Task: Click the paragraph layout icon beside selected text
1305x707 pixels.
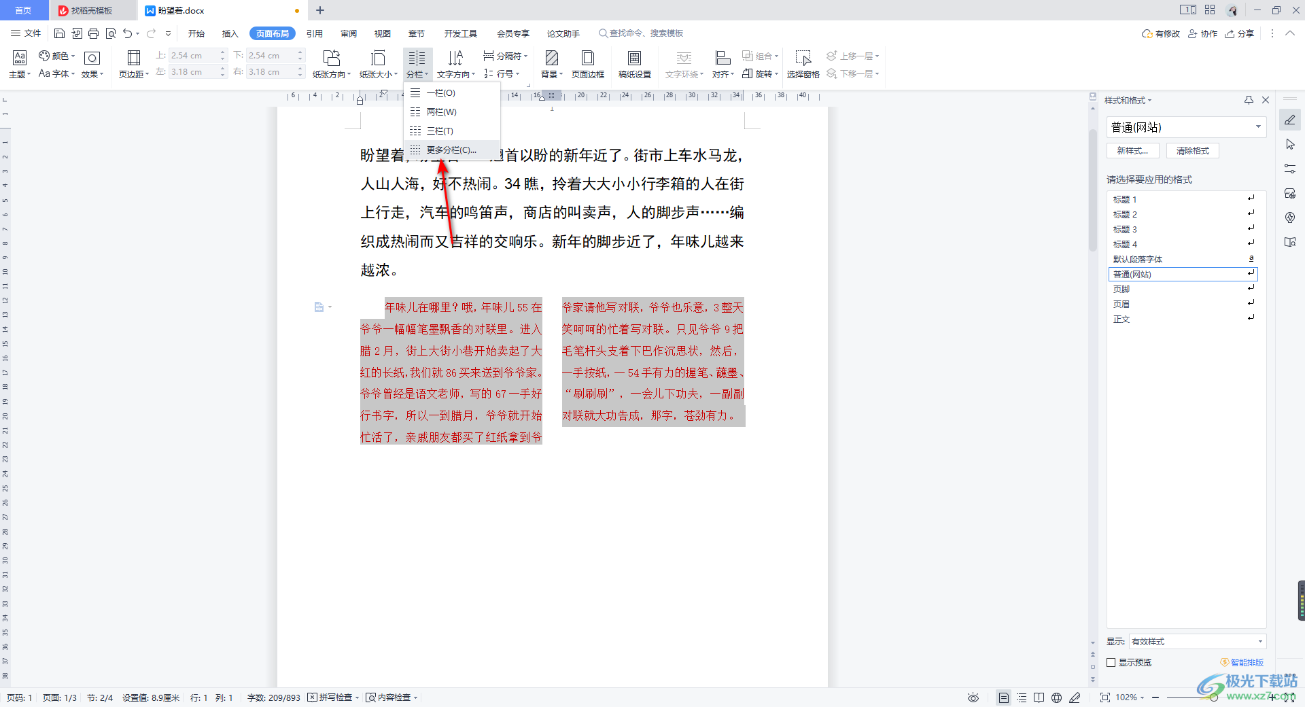Action: (319, 307)
